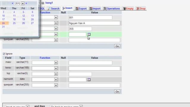
Task: Expand function dropdown beside value 35S
Action: (x=56, y=29)
